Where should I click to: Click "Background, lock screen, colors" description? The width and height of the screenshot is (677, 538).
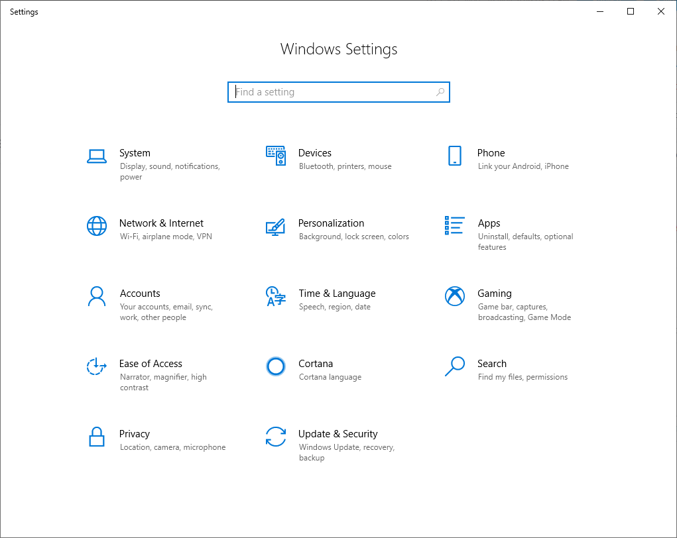[x=353, y=237]
